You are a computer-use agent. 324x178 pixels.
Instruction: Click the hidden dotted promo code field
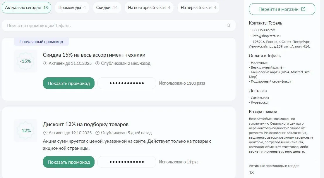pyautogui.click(x=126, y=83)
